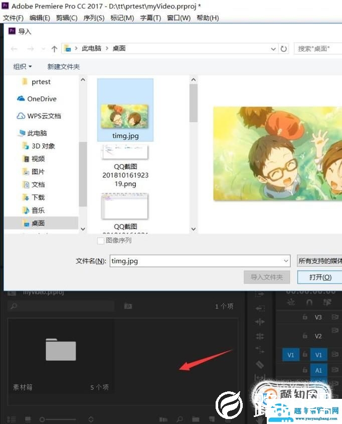Click the New Item icon
This screenshot has height=424, width=342.
pos(212,419)
